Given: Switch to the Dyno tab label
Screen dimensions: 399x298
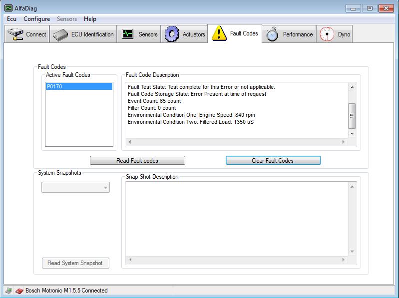Looking at the screenshot, I should pyautogui.click(x=344, y=34).
